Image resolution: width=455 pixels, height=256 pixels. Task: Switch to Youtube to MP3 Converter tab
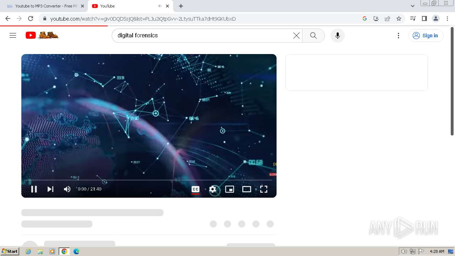tap(43, 6)
